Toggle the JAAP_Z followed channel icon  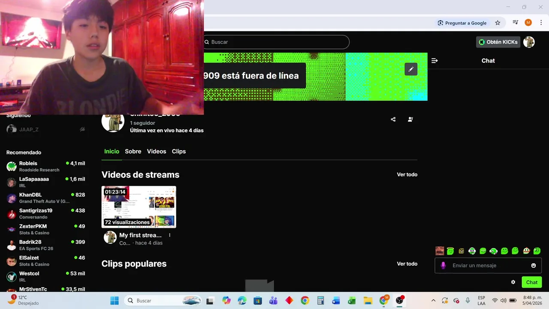point(82,129)
